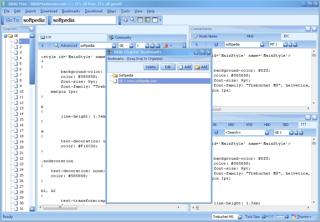This screenshot has height=222, width=320.
Task: Click the window panes layout icon
Action: click(x=155, y=20)
